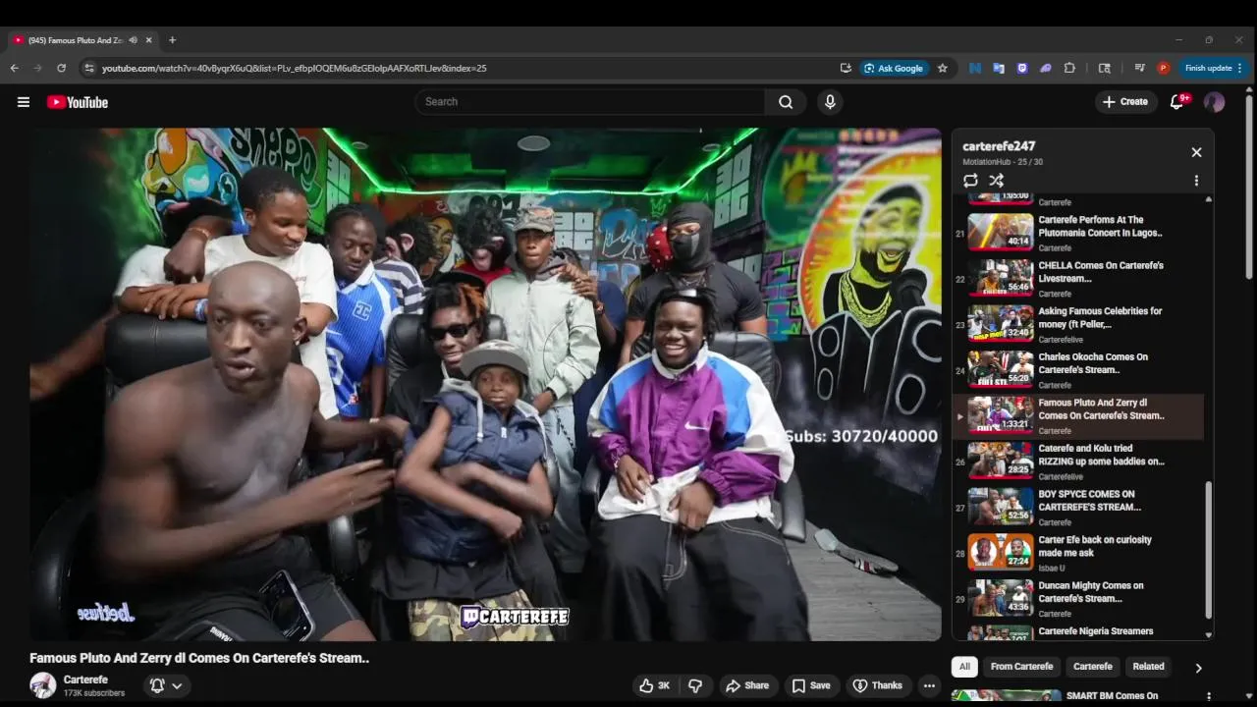Click '173K subscribers' text

(94, 693)
